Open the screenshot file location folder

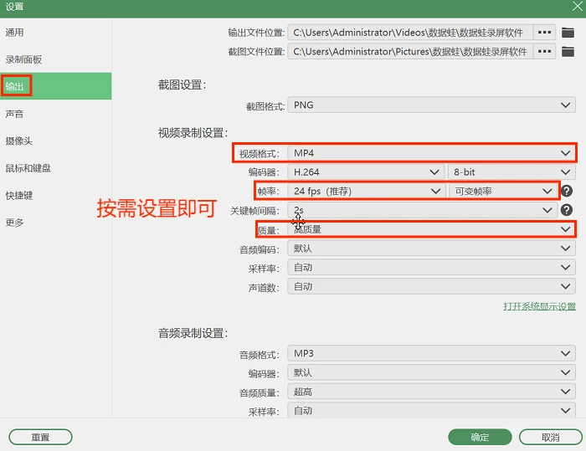tap(568, 51)
